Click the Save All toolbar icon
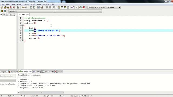This screenshot has height=97, width=173. (8, 7)
